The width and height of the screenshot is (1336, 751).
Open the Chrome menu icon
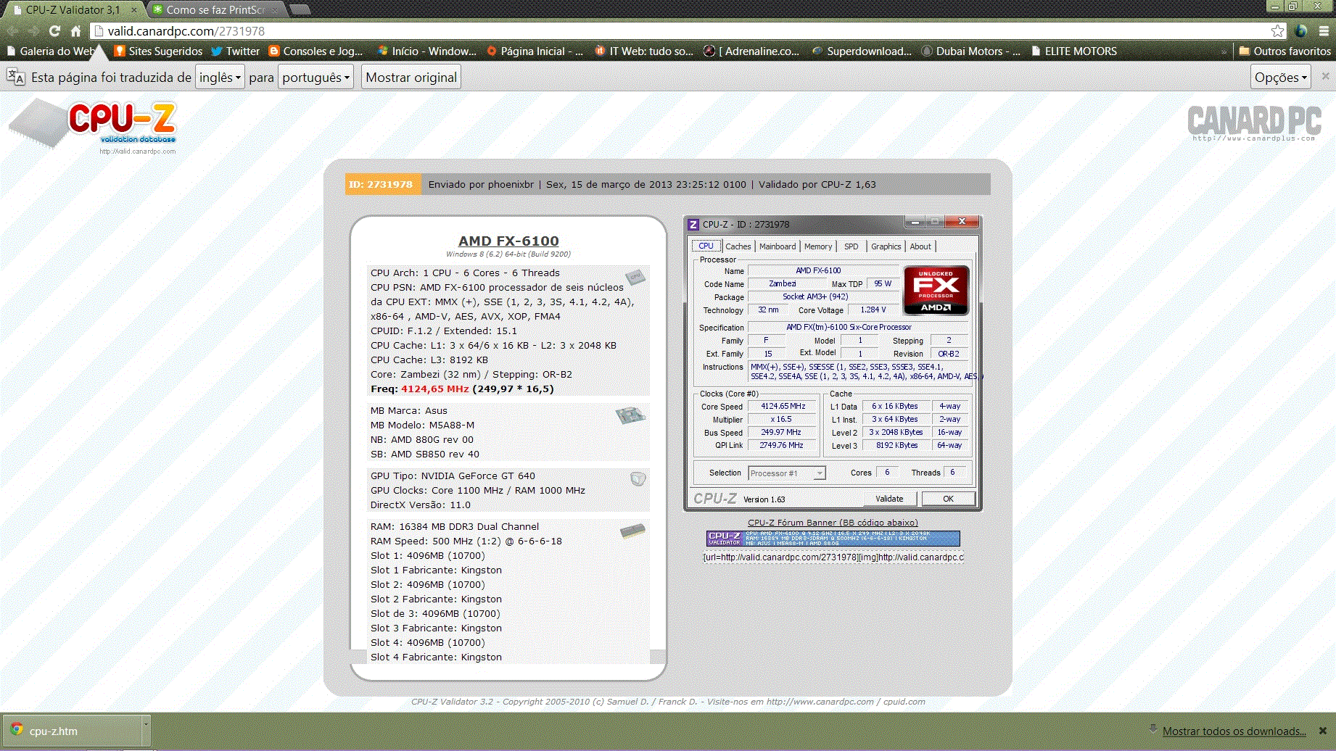(1324, 30)
